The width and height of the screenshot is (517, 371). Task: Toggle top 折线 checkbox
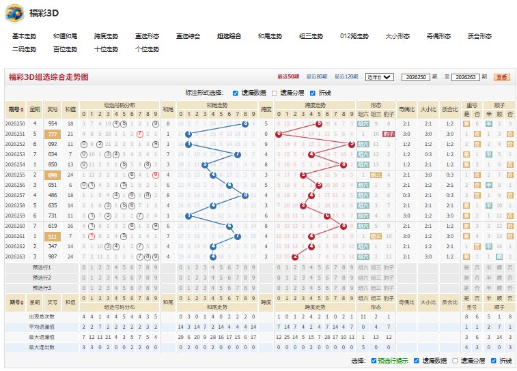(313, 93)
